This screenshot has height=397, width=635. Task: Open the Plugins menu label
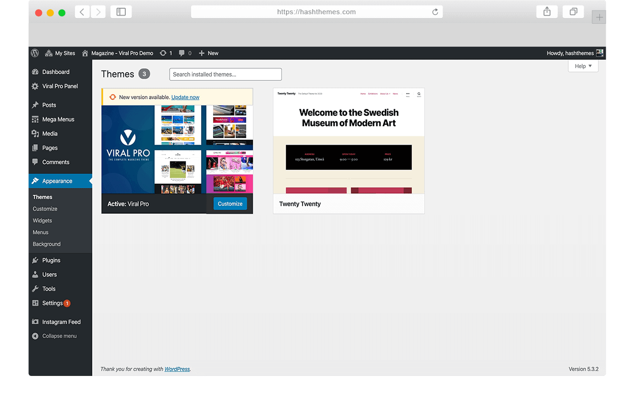coord(51,260)
